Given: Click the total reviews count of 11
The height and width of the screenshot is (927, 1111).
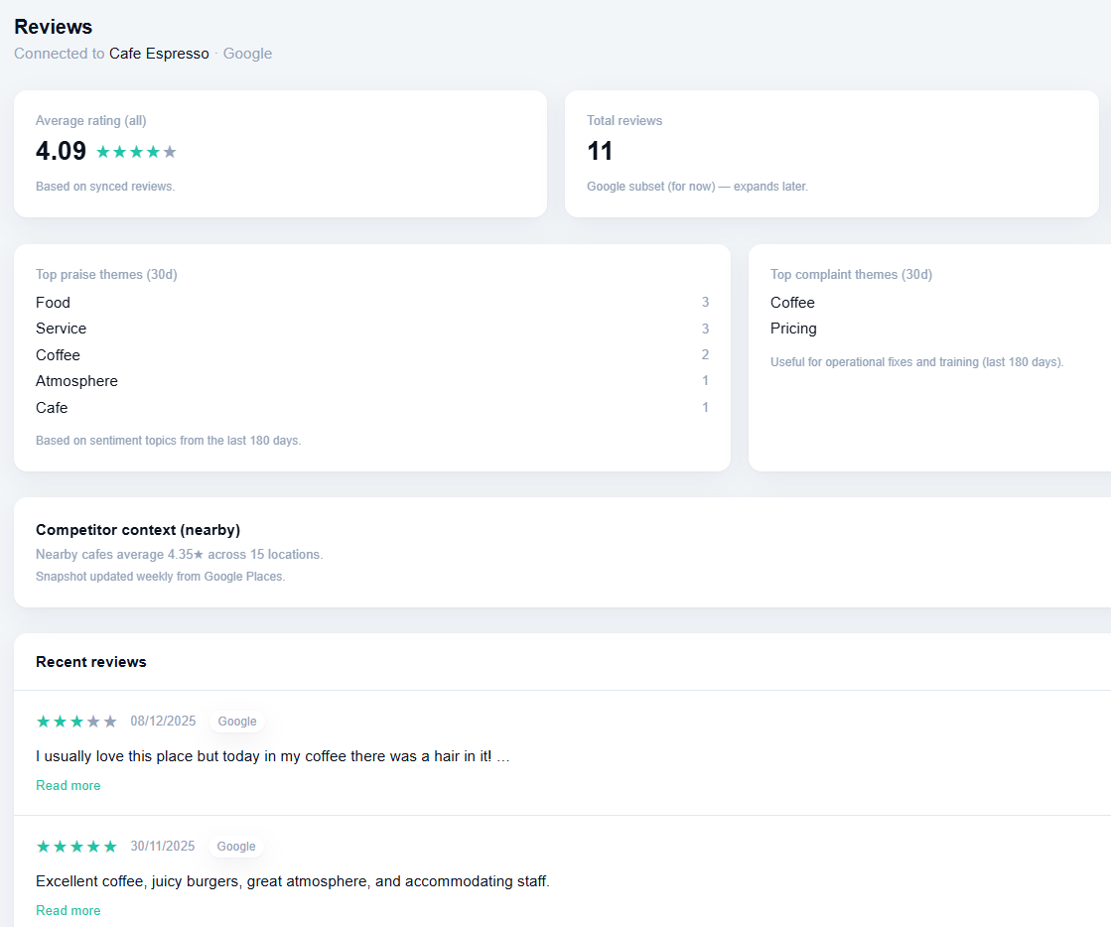Looking at the screenshot, I should tap(600, 152).
